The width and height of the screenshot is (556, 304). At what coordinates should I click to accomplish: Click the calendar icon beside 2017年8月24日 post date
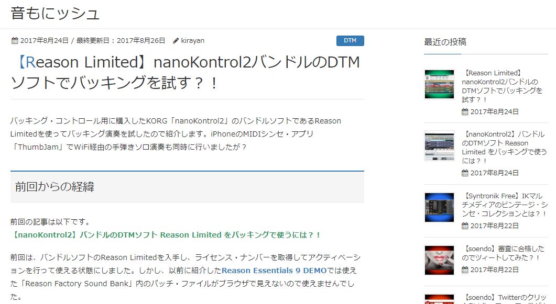[x=15, y=41]
